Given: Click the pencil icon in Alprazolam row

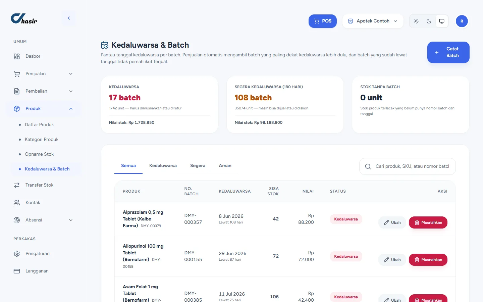Looking at the screenshot, I should pos(386,222).
